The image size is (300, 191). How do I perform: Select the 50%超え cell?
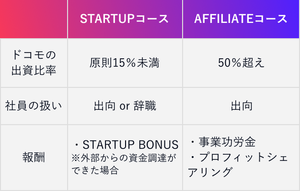(241, 63)
